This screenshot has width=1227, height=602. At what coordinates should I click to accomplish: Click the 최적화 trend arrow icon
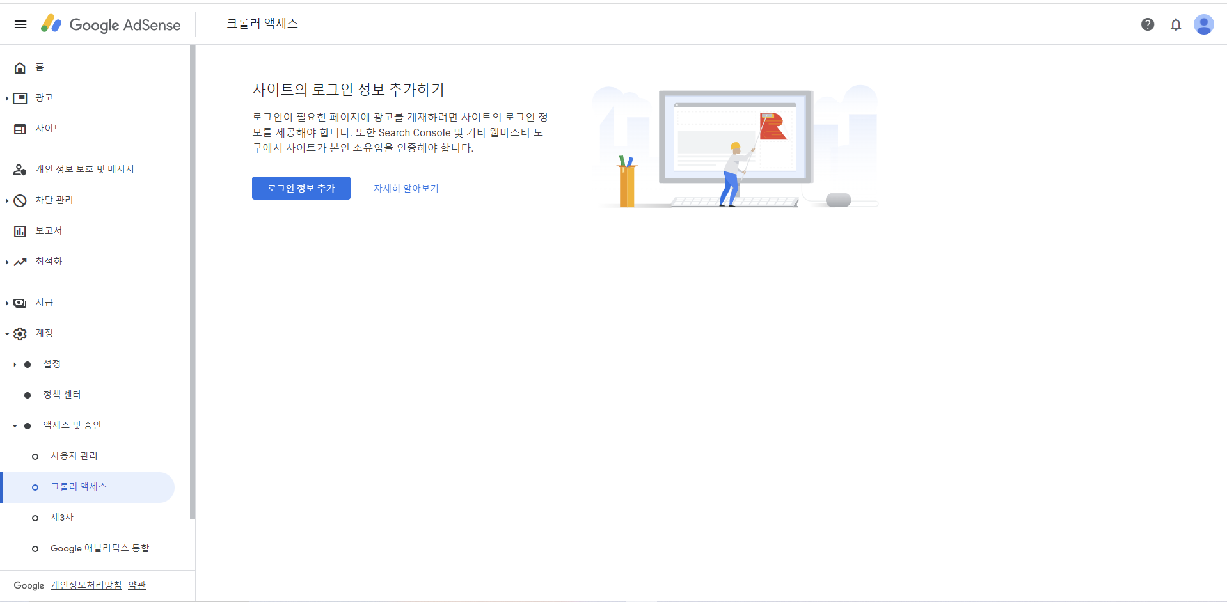tap(20, 262)
